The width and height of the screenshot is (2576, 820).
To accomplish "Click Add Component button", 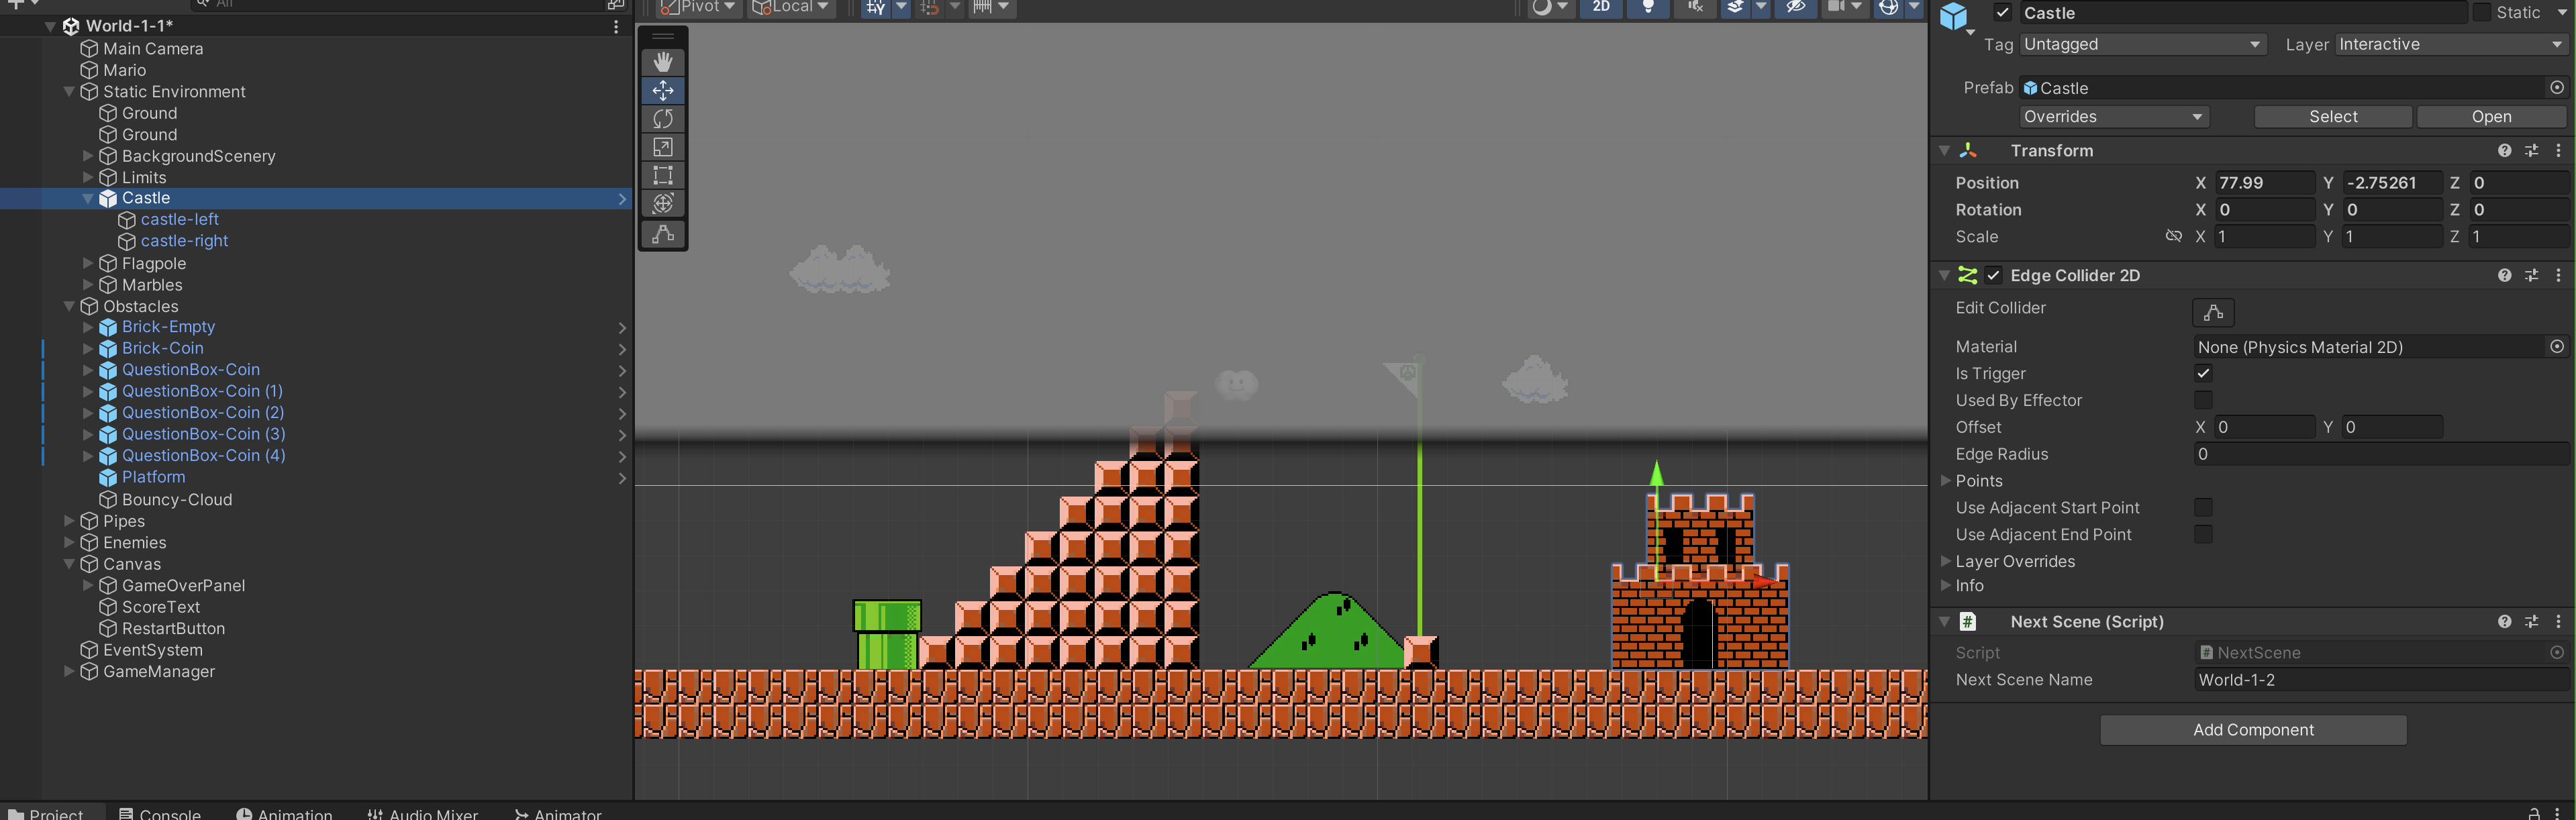I will pyautogui.click(x=2252, y=730).
